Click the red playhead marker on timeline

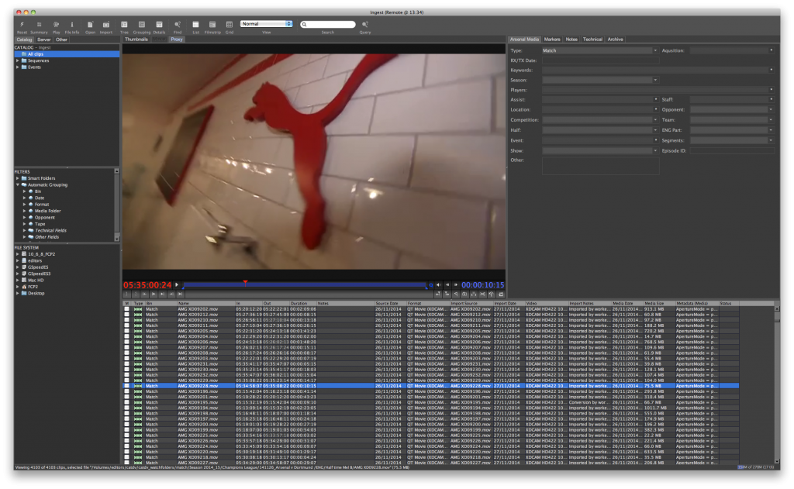pos(245,281)
